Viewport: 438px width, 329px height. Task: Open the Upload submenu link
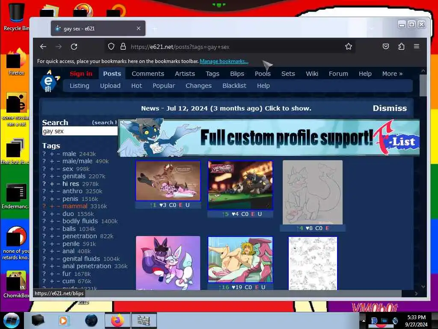point(110,86)
